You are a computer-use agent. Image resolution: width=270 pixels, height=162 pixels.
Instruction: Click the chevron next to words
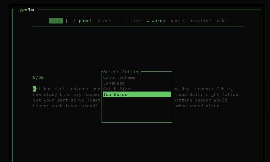coord(148,21)
